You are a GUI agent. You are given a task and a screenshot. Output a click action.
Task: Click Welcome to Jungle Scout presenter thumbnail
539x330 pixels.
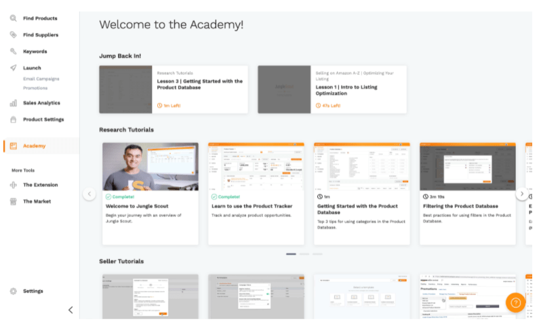[x=151, y=167]
